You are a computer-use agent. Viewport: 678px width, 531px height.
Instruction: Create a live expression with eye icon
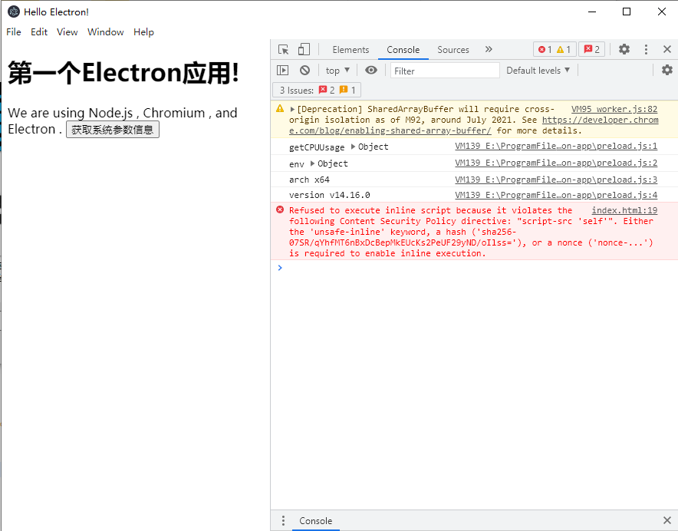371,70
